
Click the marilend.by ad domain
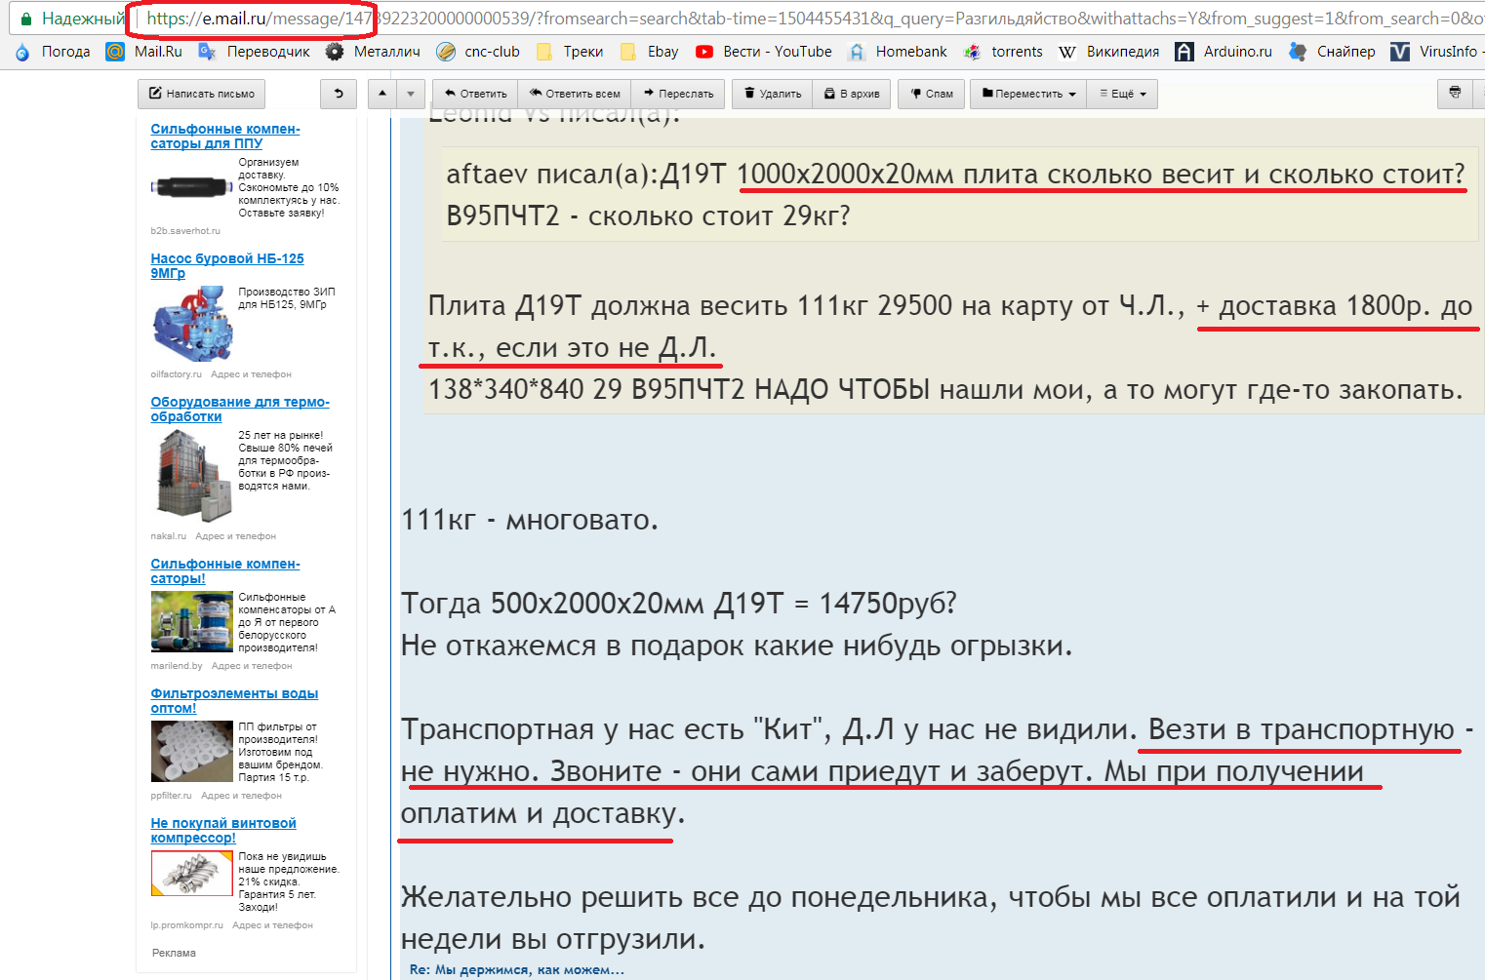(x=177, y=666)
